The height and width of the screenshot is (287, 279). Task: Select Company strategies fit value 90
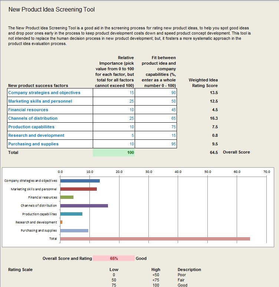pyautogui.click(x=156, y=93)
